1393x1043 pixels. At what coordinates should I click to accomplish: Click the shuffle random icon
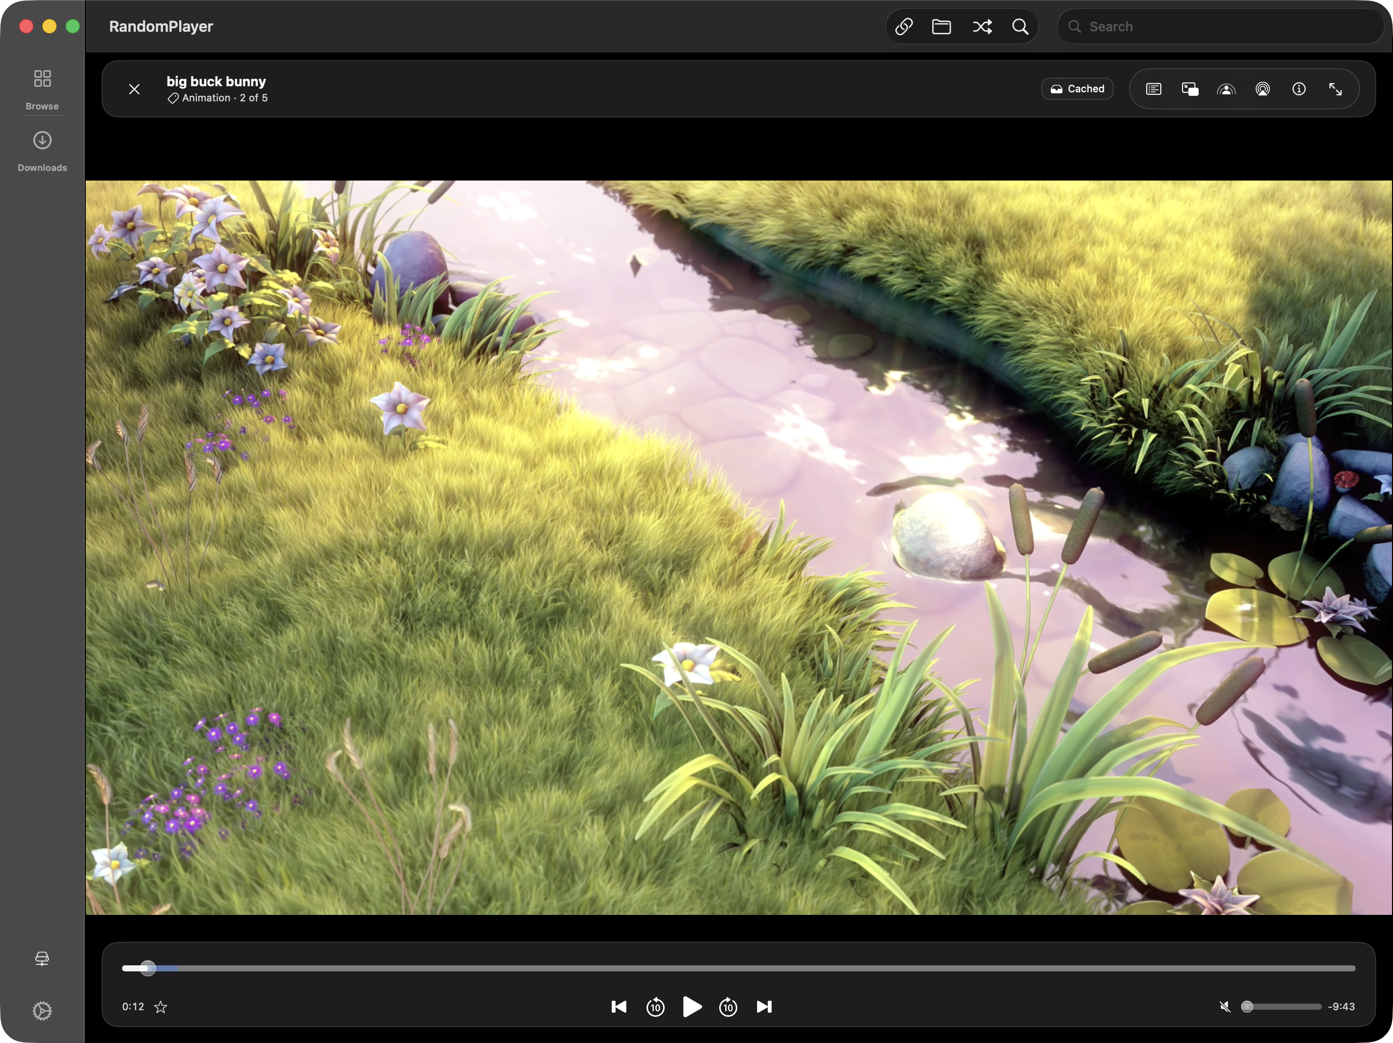[x=982, y=26]
